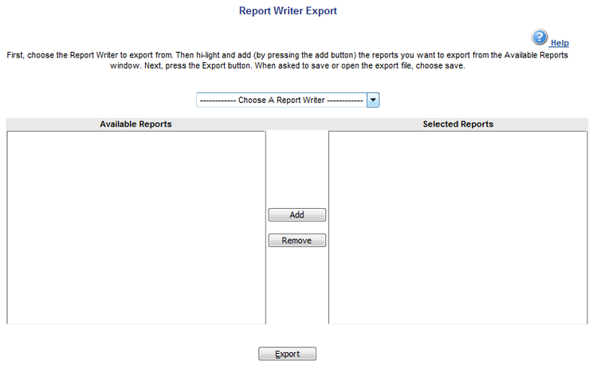The width and height of the screenshot is (593, 365).
Task: Click the instruction paragraph starting with First
Action: point(287,61)
